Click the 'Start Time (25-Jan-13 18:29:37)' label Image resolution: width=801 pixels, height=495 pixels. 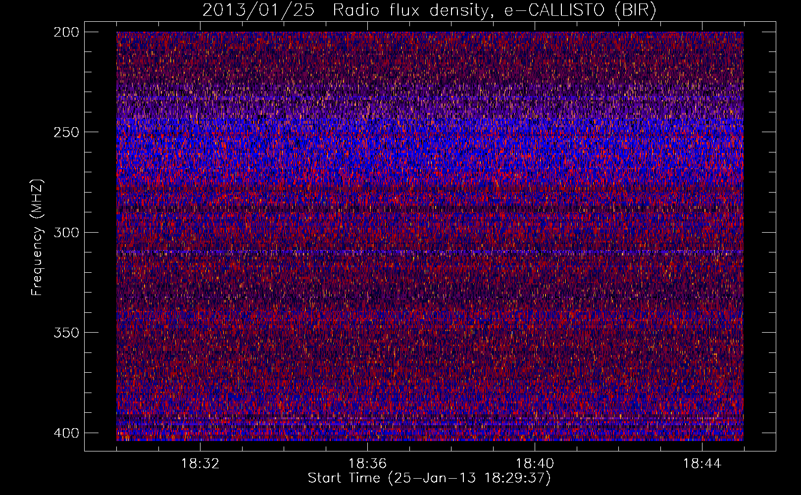(429, 478)
